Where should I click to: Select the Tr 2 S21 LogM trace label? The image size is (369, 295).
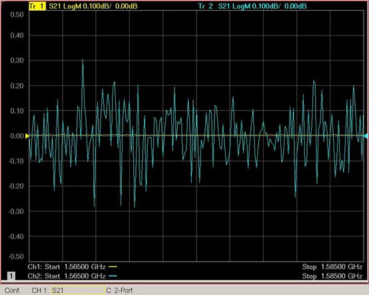pyautogui.click(x=252, y=7)
